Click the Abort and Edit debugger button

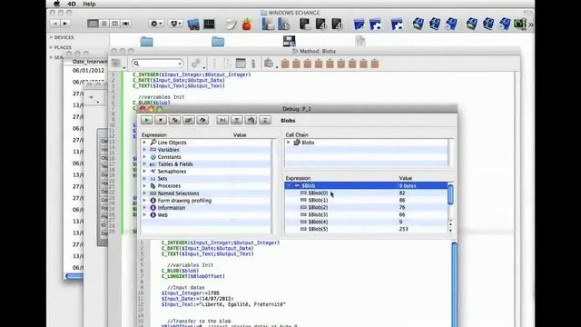pyautogui.click(x=174, y=120)
